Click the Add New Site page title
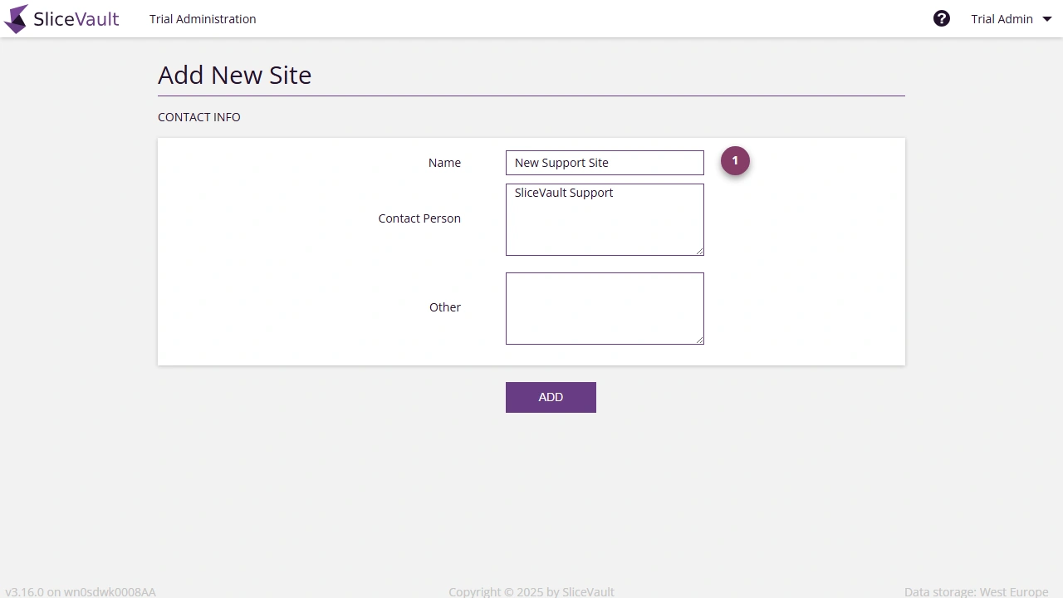Screen dimensions: 1063x598 point(234,75)
